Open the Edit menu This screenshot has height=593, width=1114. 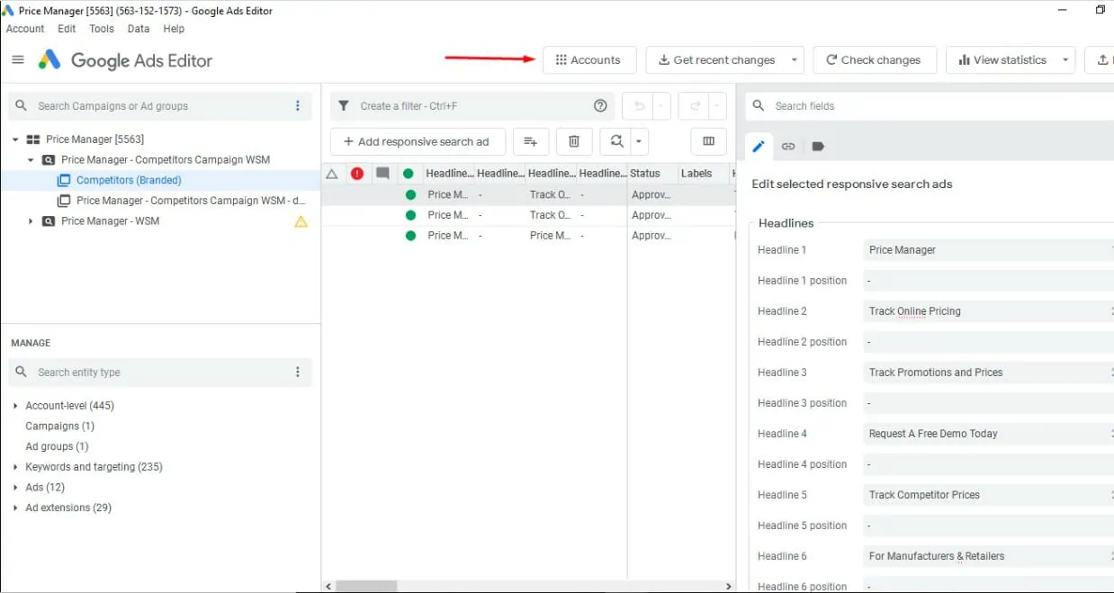coord(67,29)
